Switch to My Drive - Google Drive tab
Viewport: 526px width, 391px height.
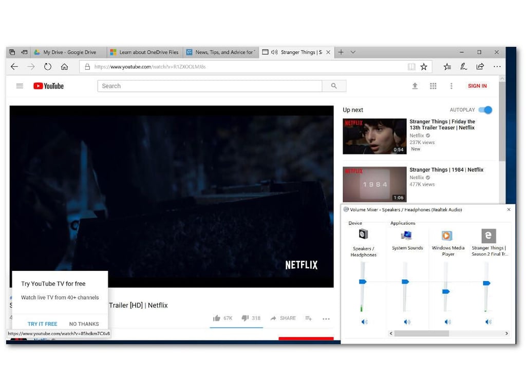(69, 52)
